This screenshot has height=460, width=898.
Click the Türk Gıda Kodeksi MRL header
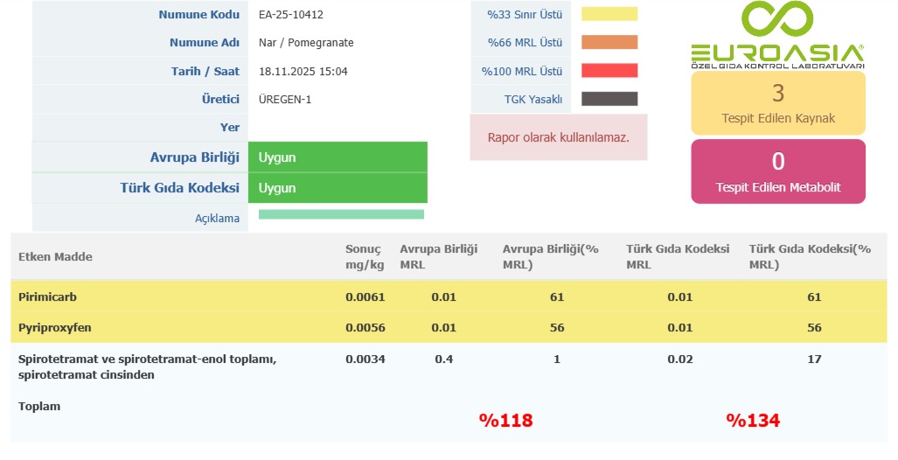point(678,256)
